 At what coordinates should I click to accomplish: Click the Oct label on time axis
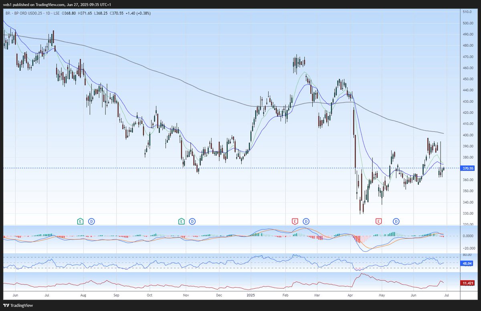point(149,295)
